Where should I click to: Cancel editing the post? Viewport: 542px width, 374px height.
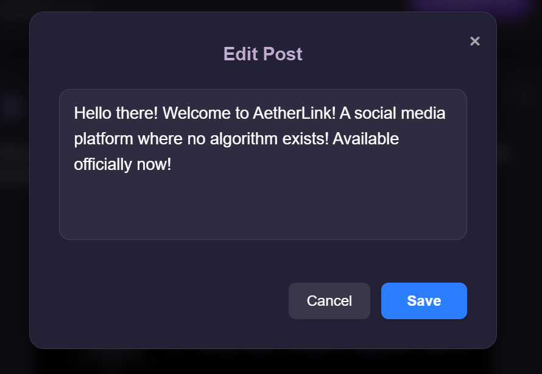pyautogui.click(x=329, y=301)
